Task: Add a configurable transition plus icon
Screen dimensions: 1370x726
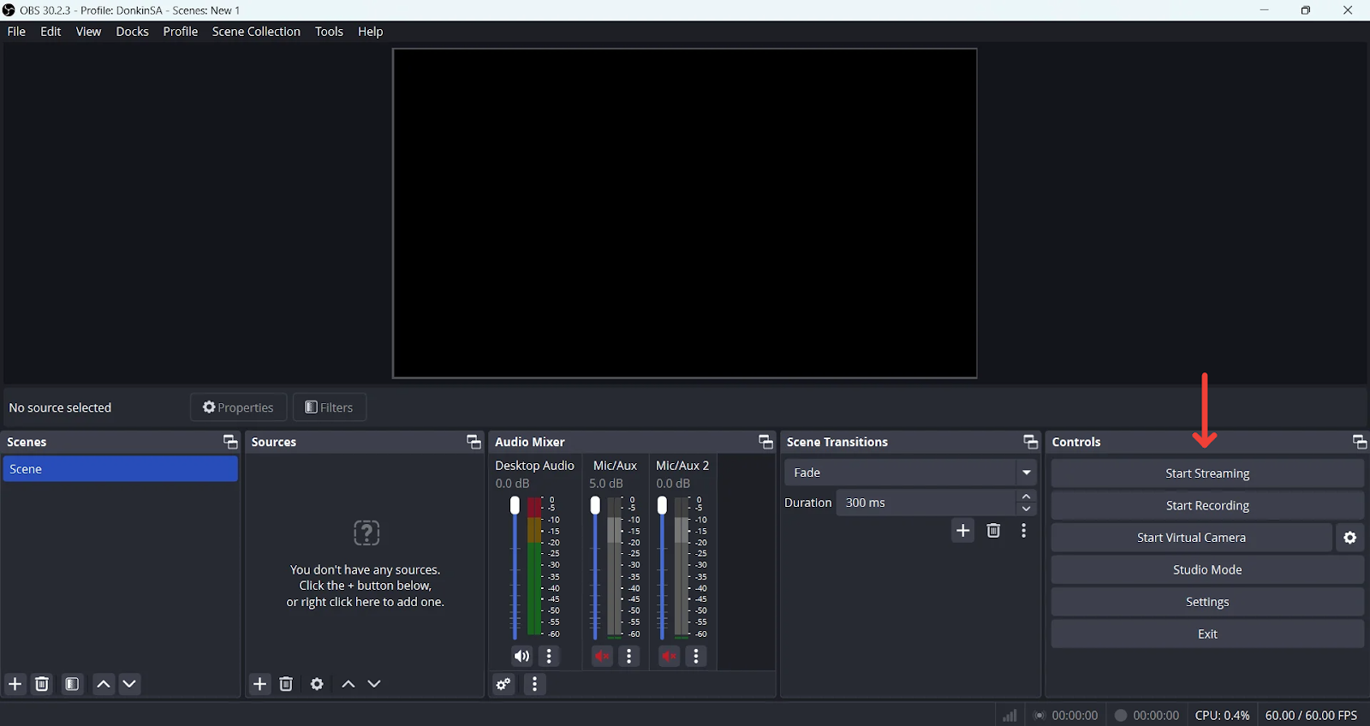Action: coord(963,531)
